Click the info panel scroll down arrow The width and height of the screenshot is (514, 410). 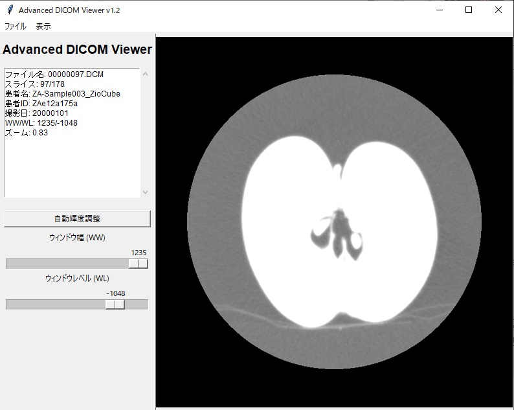coord(145,192)
